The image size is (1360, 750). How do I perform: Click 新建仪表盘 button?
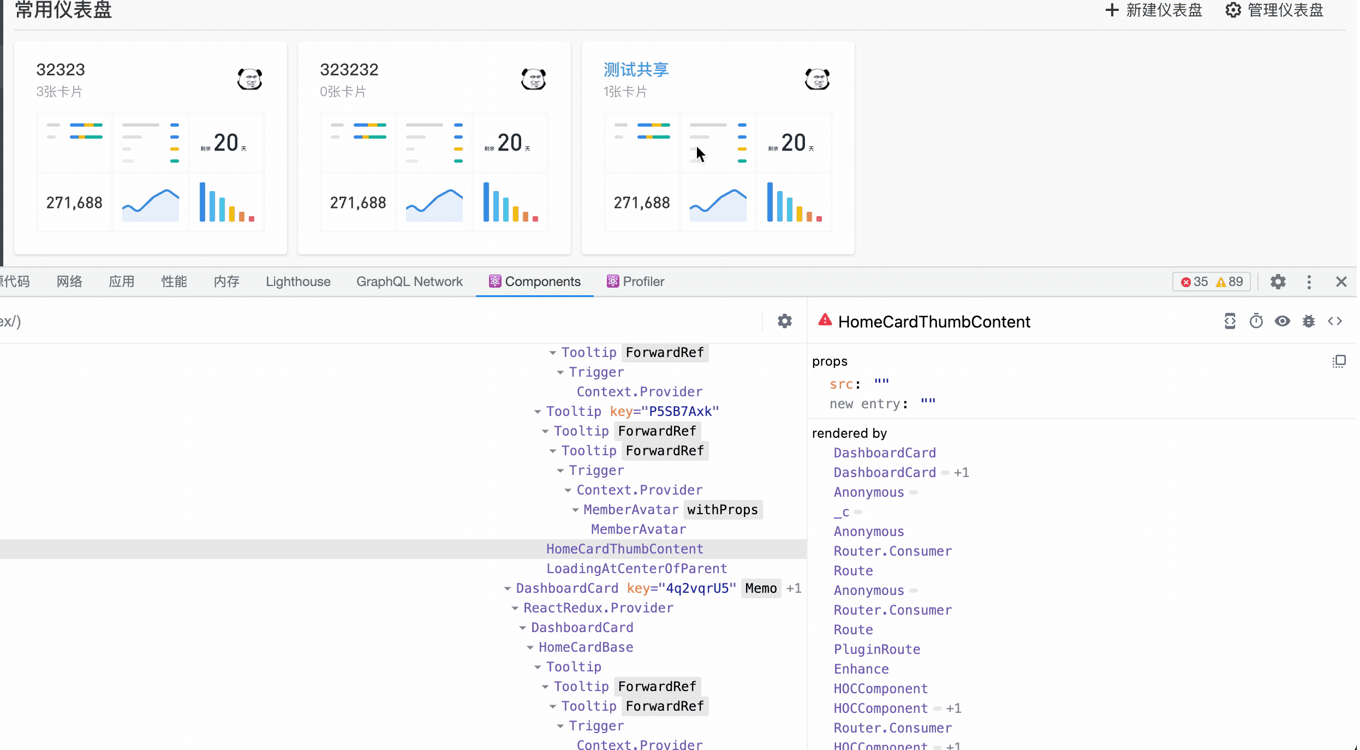click(x=1154, y=10)
